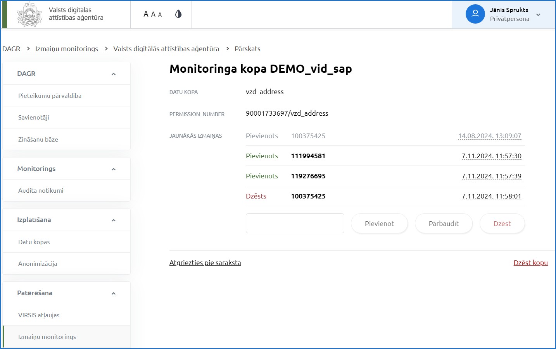
Task: Click bold value 100375425 in Dzēsts row
Action: coord(308,196)
